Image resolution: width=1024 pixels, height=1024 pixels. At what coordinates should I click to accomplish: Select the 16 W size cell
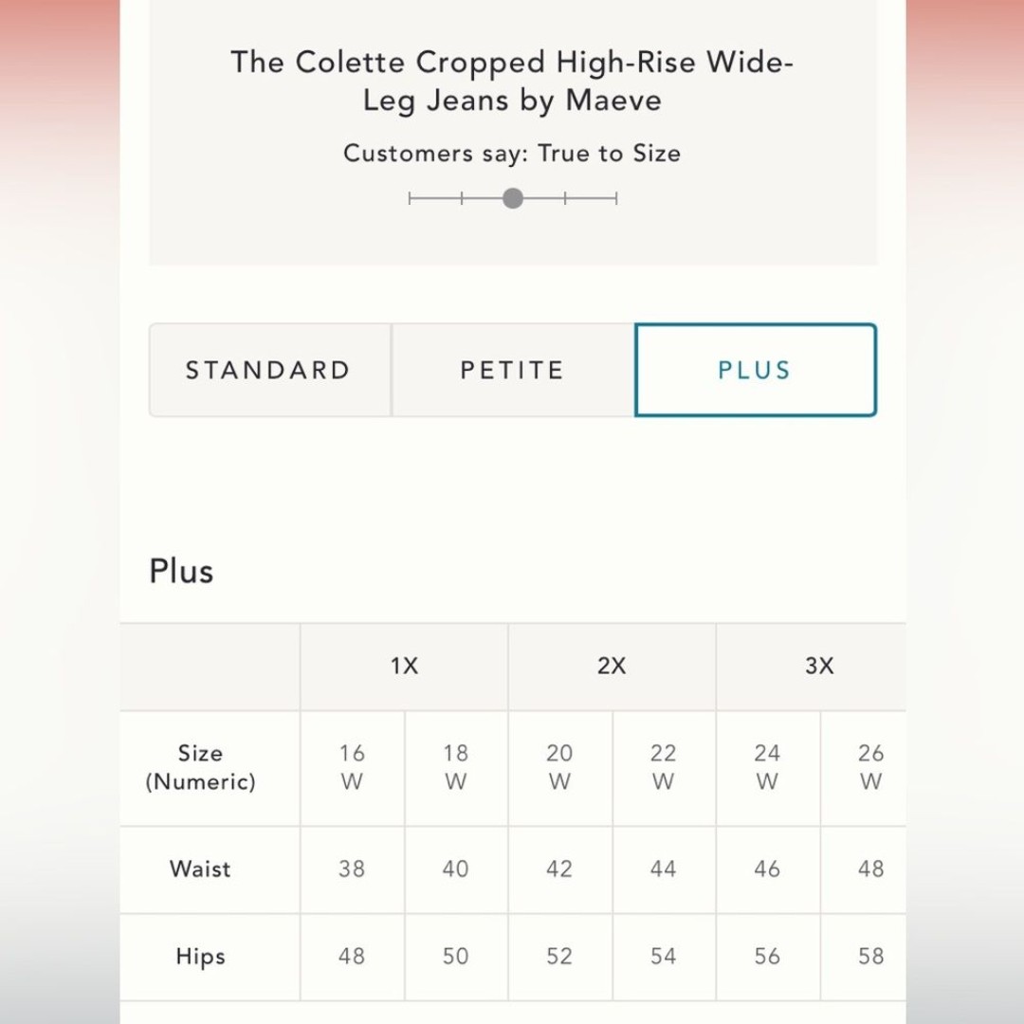point(352,767)
